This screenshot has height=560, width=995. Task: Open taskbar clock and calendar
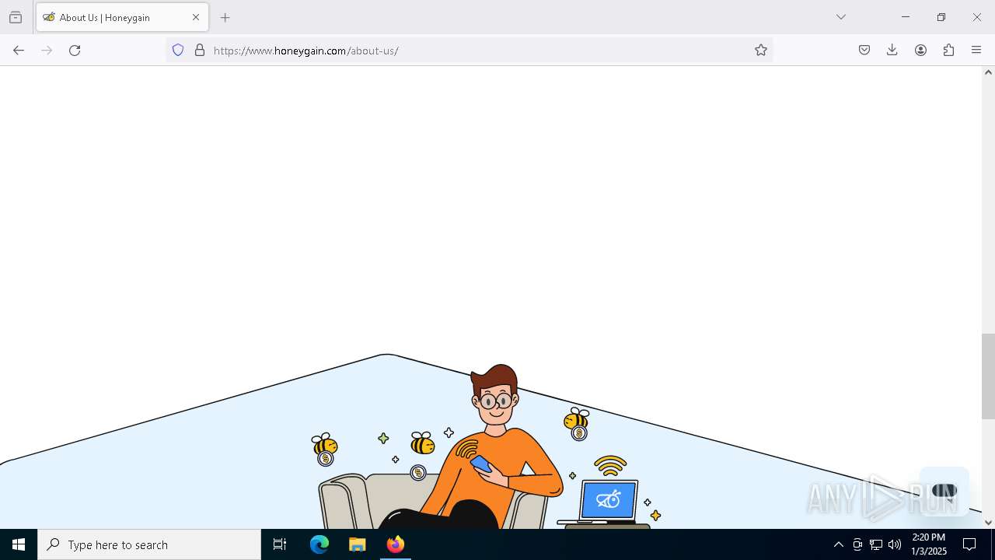click(x=929, y=544)
